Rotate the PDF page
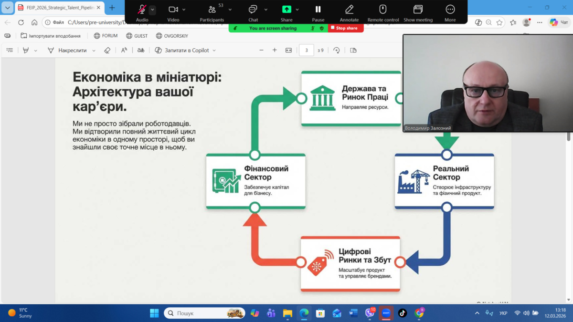 tap(337, 50)
